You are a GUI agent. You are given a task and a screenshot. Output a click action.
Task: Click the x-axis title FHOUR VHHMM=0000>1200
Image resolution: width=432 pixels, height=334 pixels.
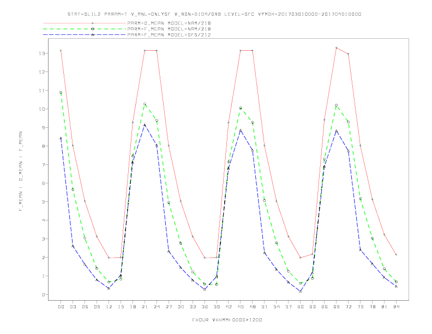click(227, 320)
